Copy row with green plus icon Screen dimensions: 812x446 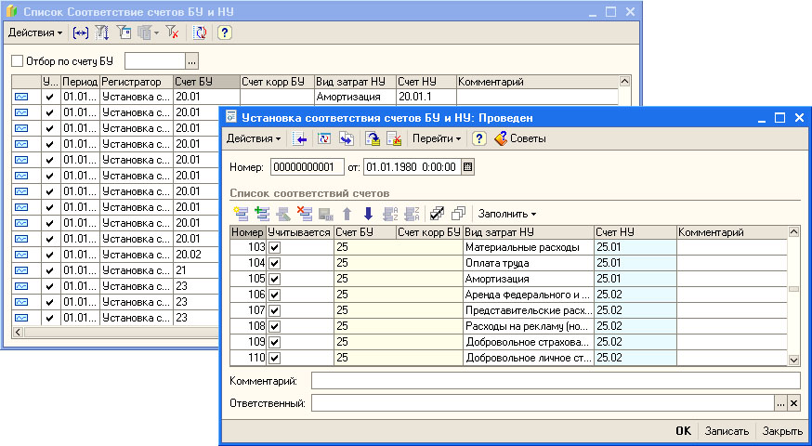(x=263, y=214)
